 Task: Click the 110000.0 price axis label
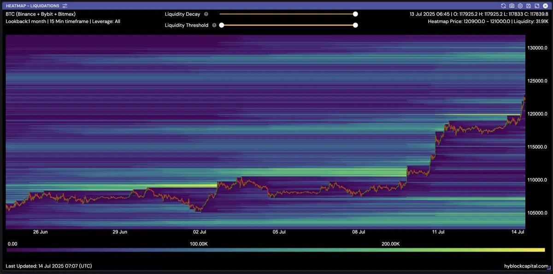point(537,180)
